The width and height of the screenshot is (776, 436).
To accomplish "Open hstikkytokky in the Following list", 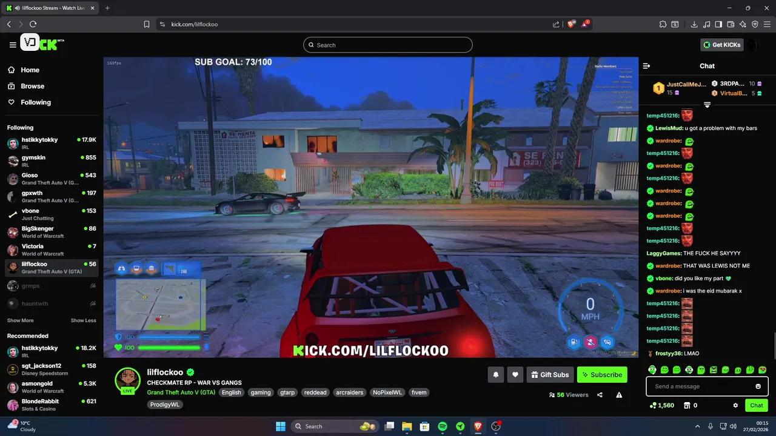I will click(52, 144).
